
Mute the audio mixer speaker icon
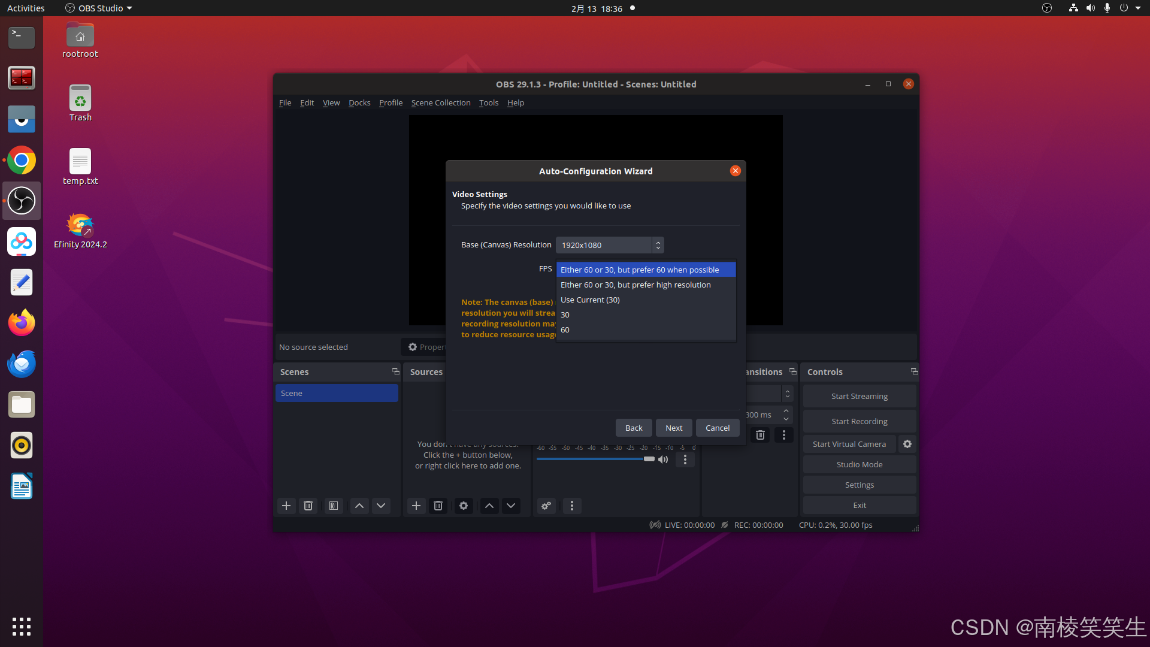point(663,459)
